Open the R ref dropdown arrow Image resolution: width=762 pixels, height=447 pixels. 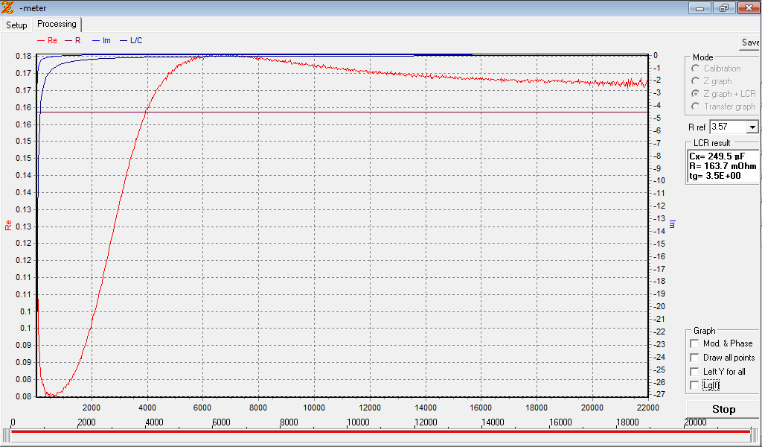(x=752, y=127)
